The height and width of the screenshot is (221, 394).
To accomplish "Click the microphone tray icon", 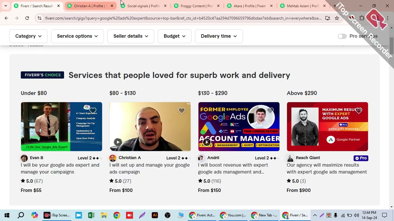I will pos(336,215).
